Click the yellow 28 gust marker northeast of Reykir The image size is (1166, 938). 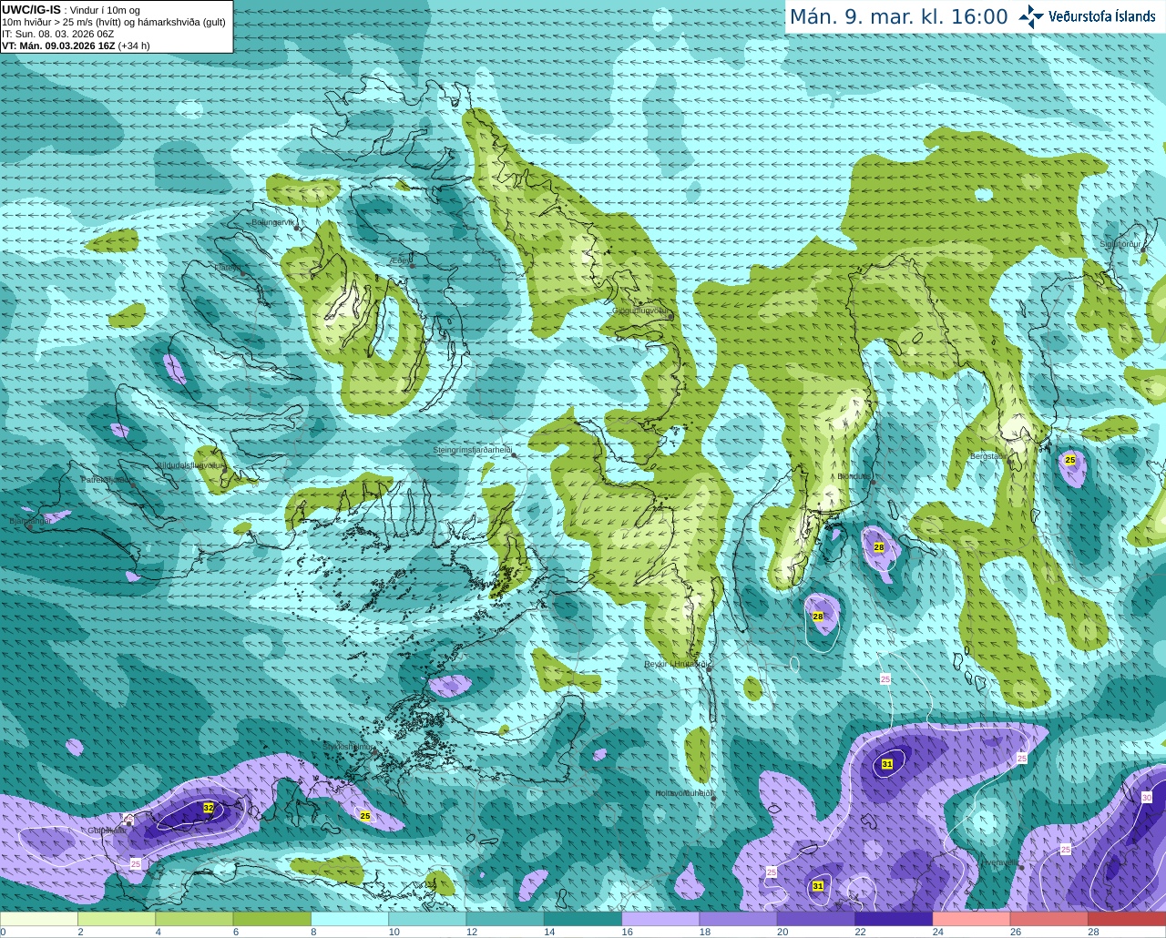[x=818, y=617]
